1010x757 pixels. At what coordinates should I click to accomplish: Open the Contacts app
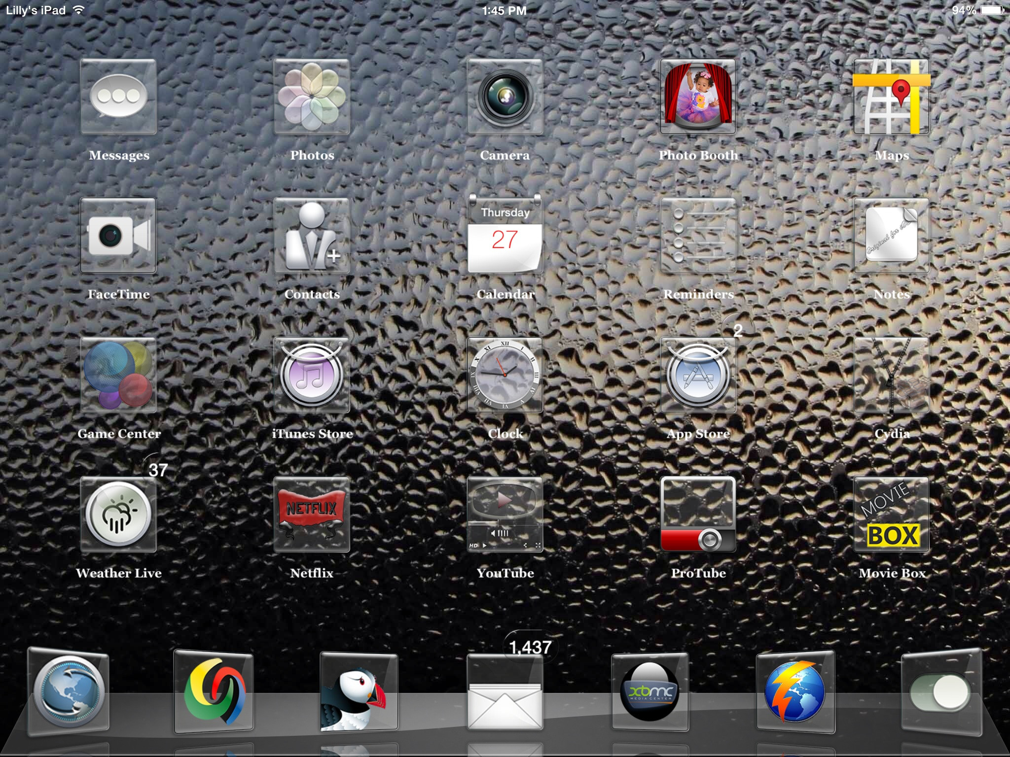click(x=312, y=236)
